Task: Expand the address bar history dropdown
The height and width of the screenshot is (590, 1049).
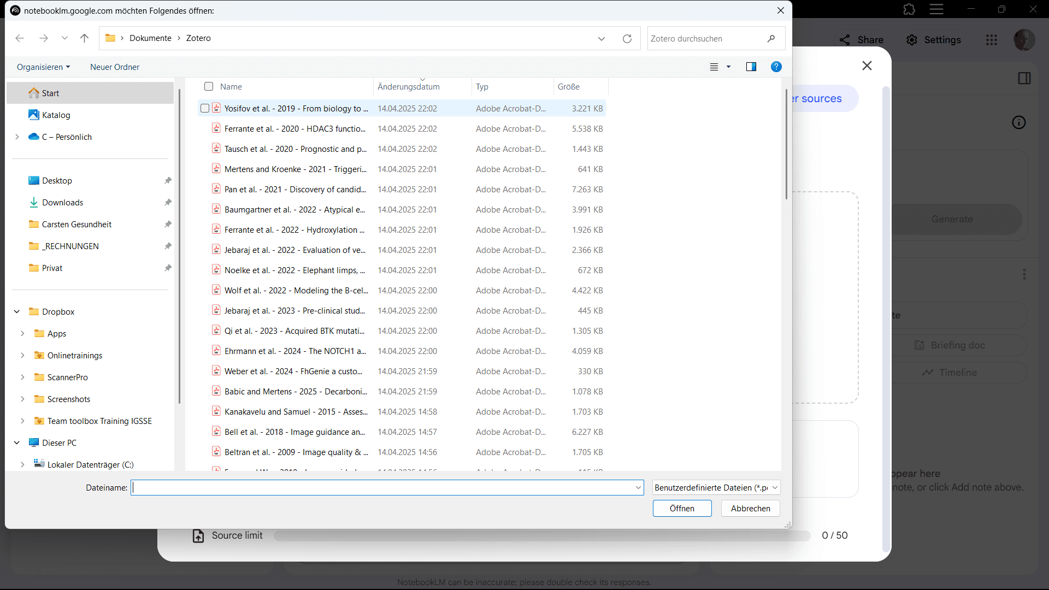Action: point(602,39)
